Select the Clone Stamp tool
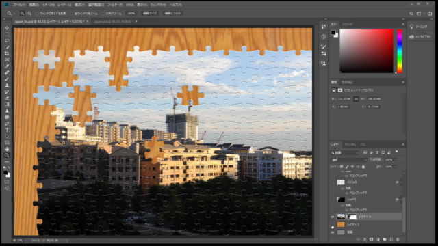438x246 pixels. pos(7,85)
